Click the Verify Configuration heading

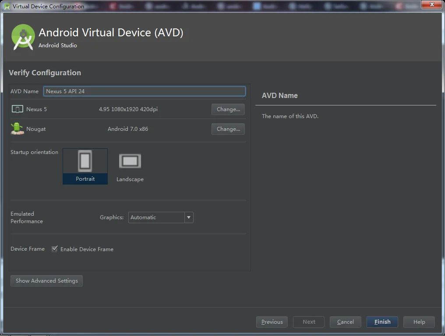(45, 73)
